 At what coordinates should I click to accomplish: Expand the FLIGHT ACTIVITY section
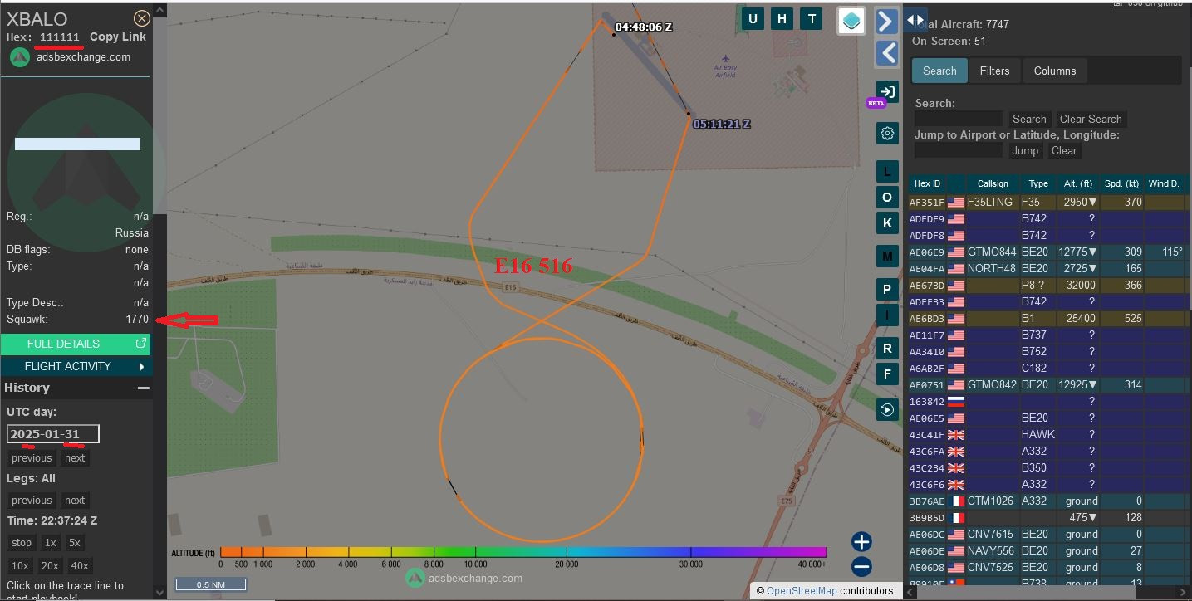pyautogui.click(x=75, y=366)
